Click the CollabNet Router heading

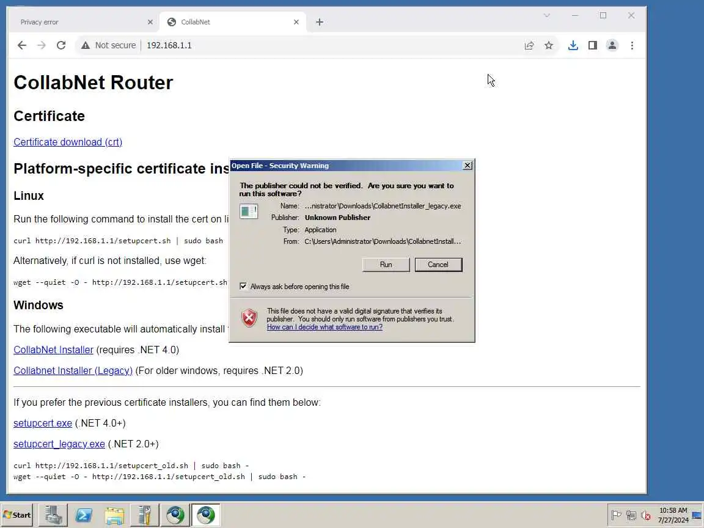(x=94, y=82)
